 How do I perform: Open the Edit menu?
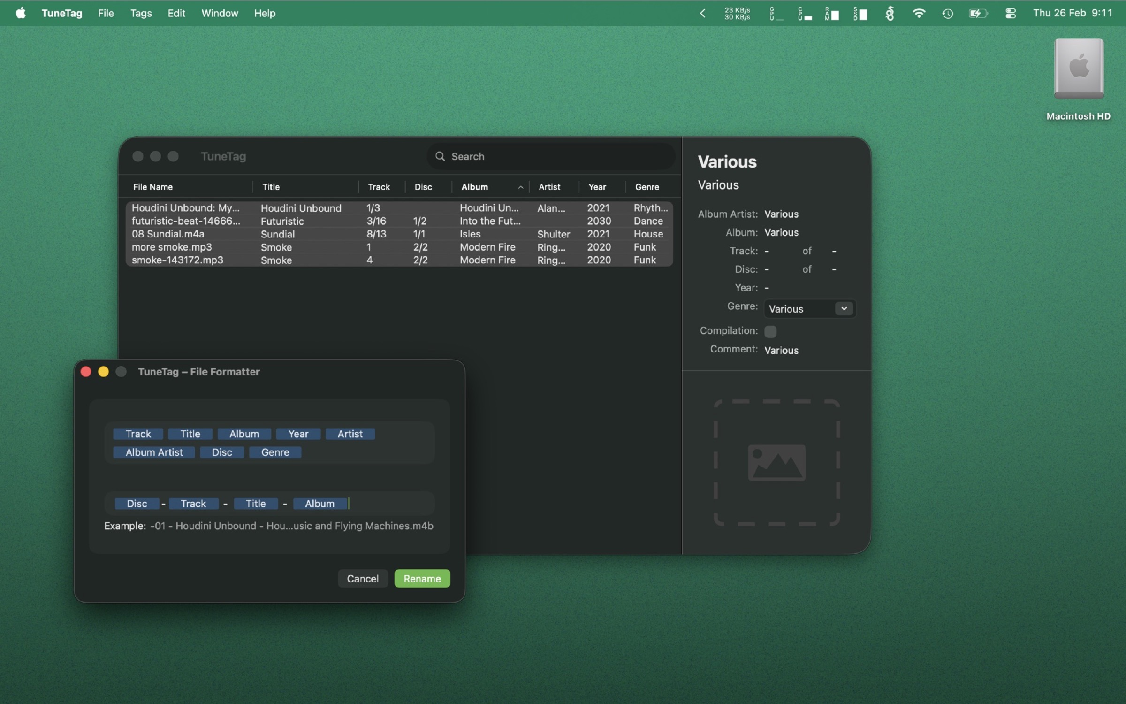click(176, 13)
